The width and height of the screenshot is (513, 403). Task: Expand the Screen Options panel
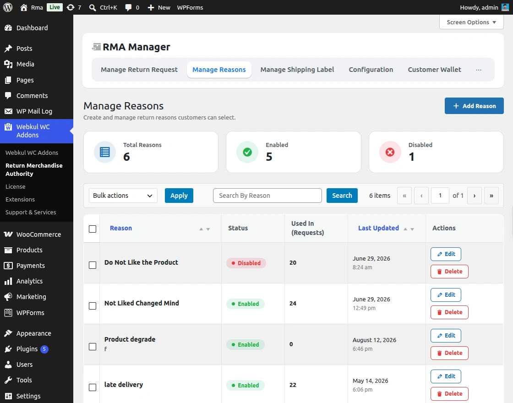click(x=471, y=22)
